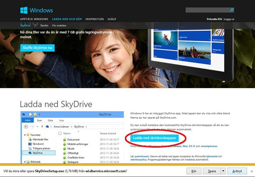The height and width of the screenshot is (177, 255).
Task: Click the Musik folder icon
Action: click(x=65, y=149)
